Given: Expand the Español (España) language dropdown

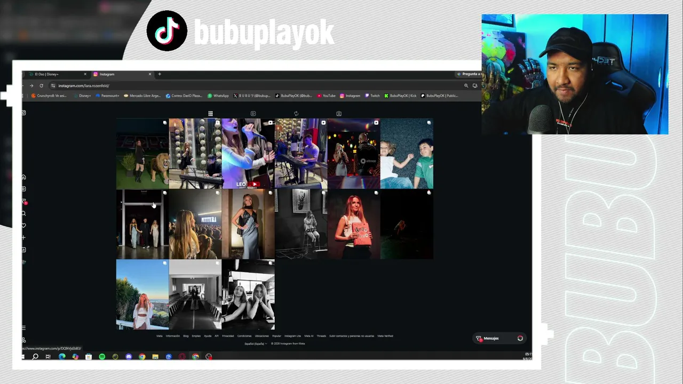Looking at the screenshot, I should coord(256,343).
